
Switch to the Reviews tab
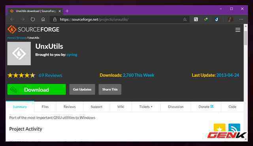[70, 107]
